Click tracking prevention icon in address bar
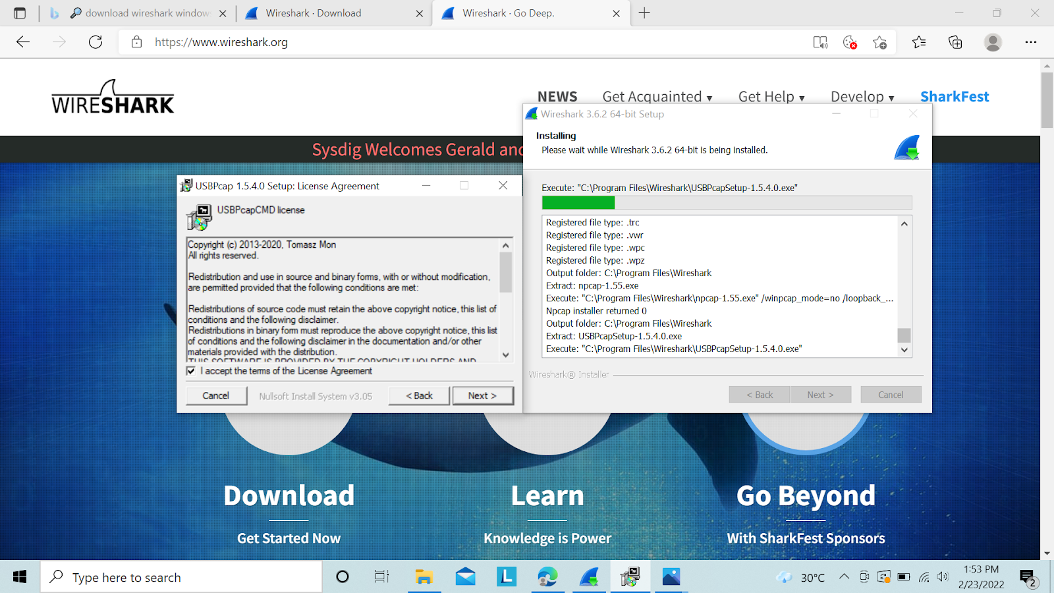Viewport: 1054px width, 593px height. (850, 42)
